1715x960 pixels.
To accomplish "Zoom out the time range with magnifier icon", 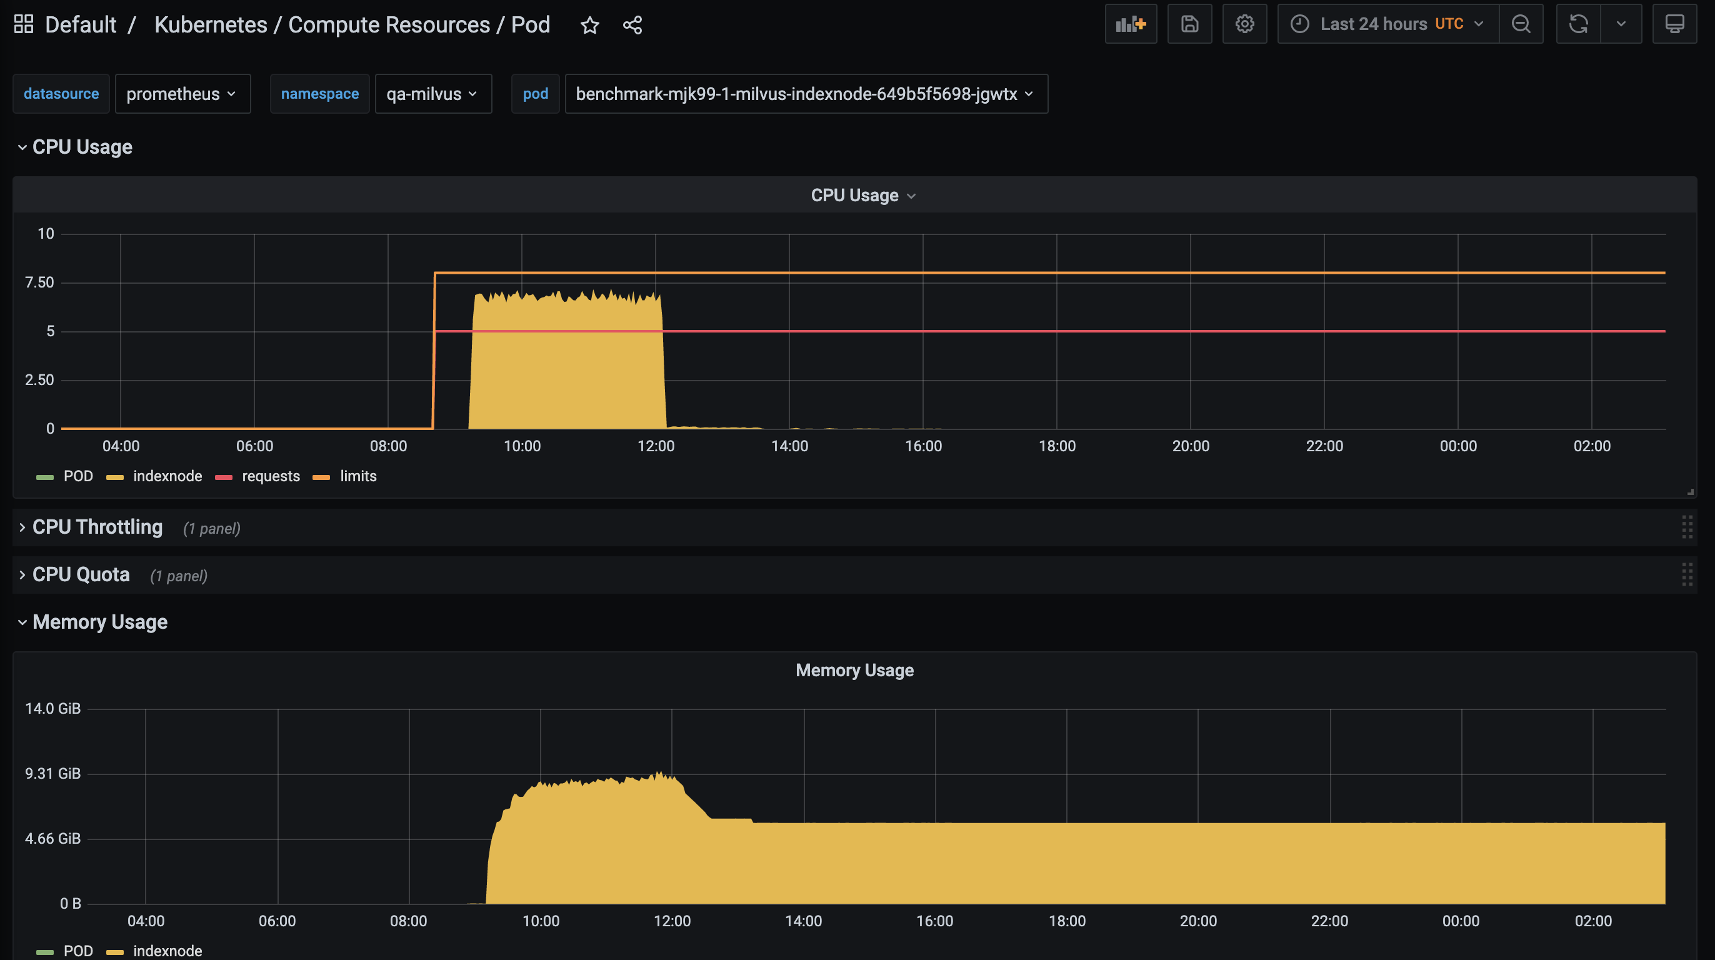I will tap(1521, 24).
